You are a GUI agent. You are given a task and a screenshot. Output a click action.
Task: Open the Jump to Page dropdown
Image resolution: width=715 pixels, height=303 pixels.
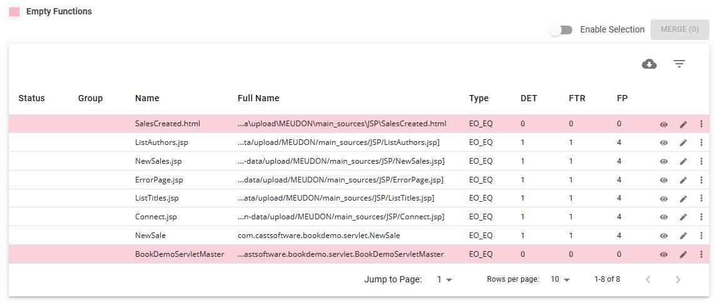[x=444, y=280]
